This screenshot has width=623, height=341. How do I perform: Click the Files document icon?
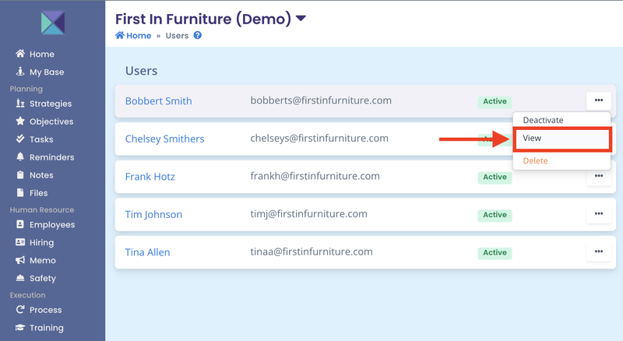pos(20,193)
